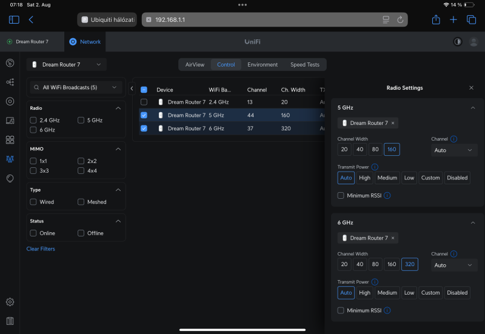Open the dashboard icon in the left sidebar
The image size is (485, 334).
[10, 63]
